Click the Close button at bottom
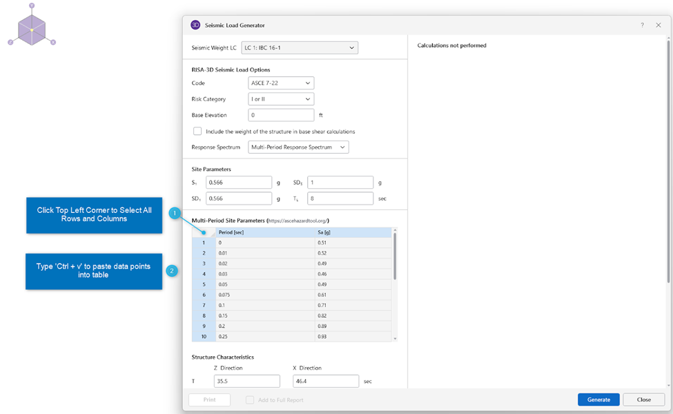The height and width of the screenshot is (414, 673). click(643, 400)
